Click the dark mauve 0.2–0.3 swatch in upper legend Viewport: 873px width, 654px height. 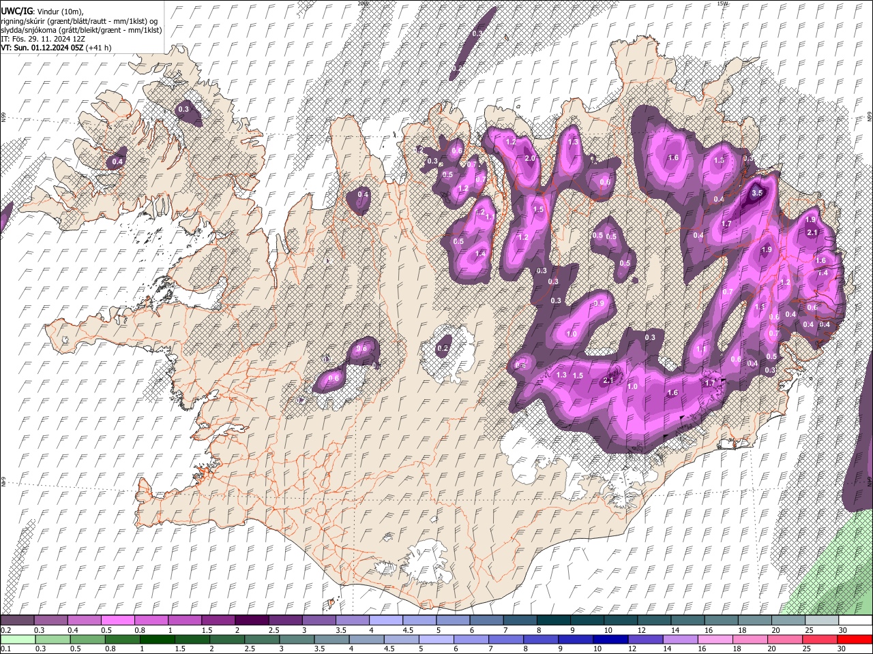coord(17,620)
